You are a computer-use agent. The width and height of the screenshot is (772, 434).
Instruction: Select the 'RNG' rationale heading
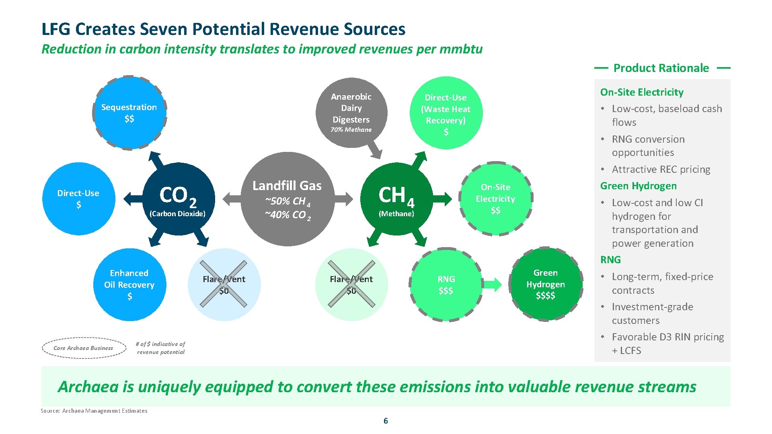pos(610,260)
